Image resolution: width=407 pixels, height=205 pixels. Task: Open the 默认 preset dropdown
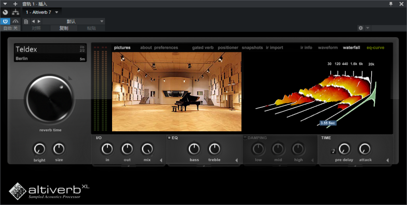tap(74, 21)
